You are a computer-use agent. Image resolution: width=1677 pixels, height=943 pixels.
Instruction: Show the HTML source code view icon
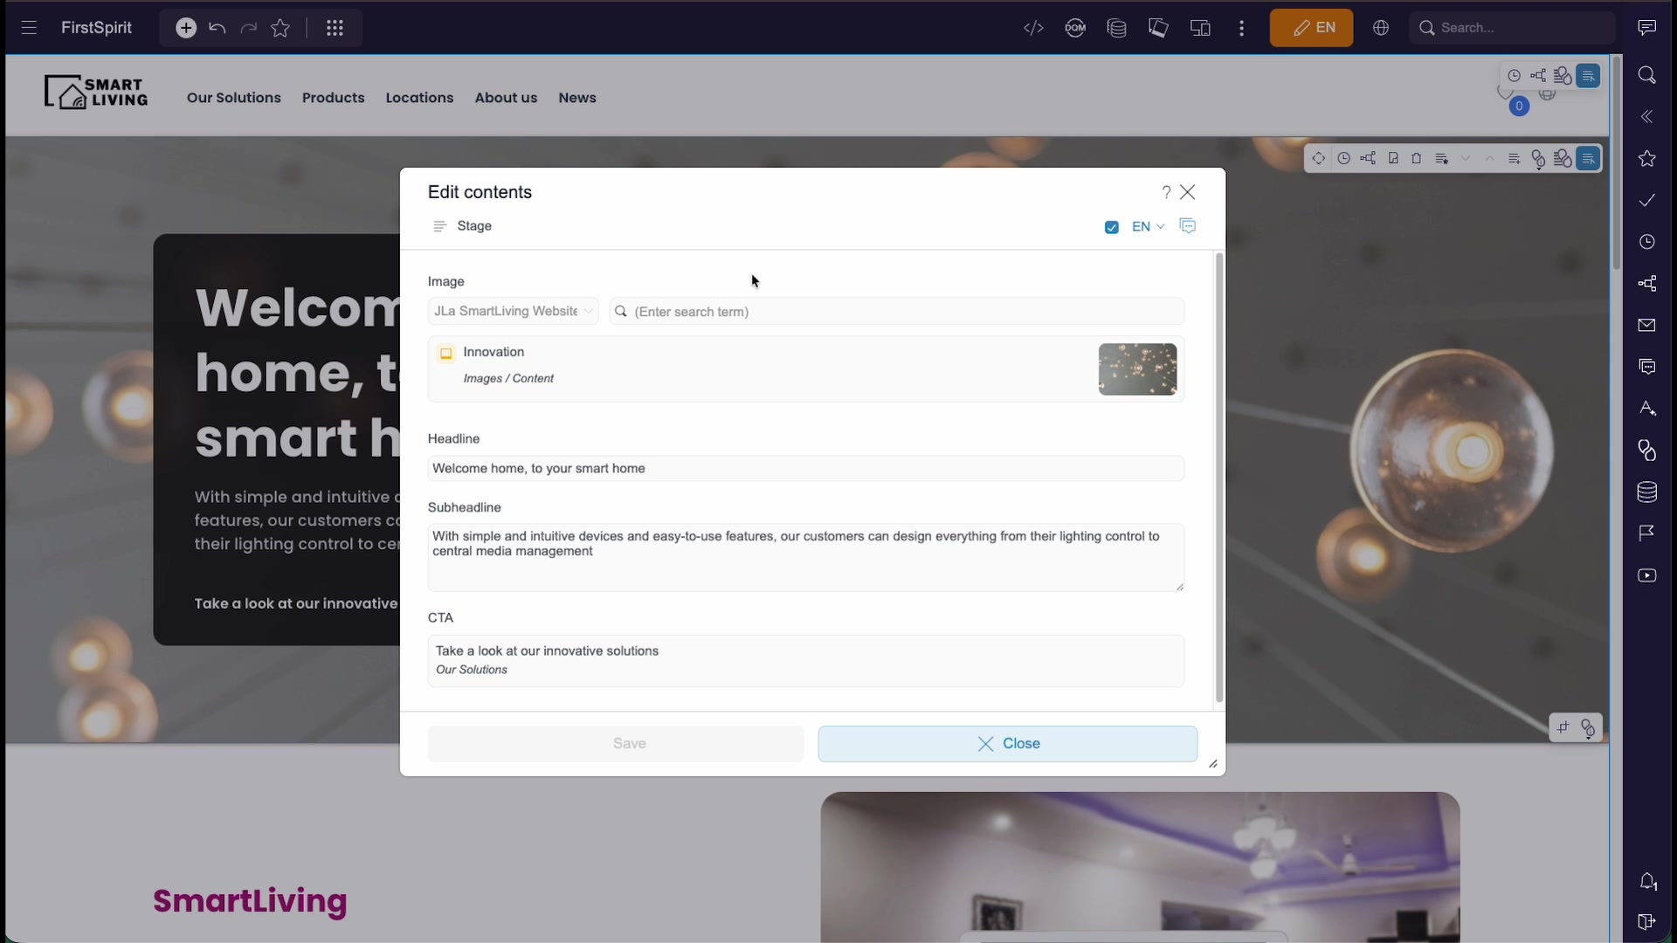(x=1033, y=28)
